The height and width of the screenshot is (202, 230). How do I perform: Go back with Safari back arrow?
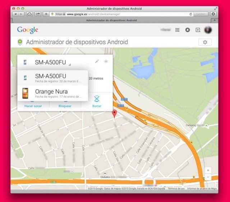point(15,14)
